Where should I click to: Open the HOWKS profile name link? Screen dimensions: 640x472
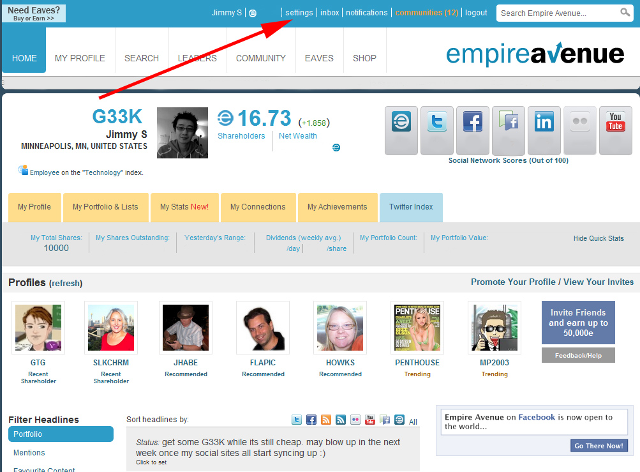point(340,363)
